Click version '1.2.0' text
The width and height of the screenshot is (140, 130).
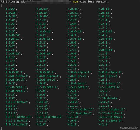click(72, 24)
